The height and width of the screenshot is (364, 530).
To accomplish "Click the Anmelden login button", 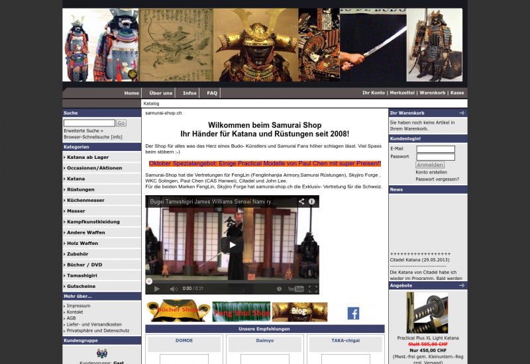I will [430, 165].
